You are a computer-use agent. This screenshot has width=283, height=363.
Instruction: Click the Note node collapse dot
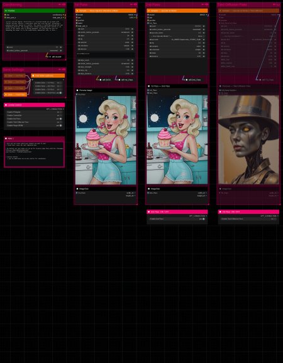(6, 138)
